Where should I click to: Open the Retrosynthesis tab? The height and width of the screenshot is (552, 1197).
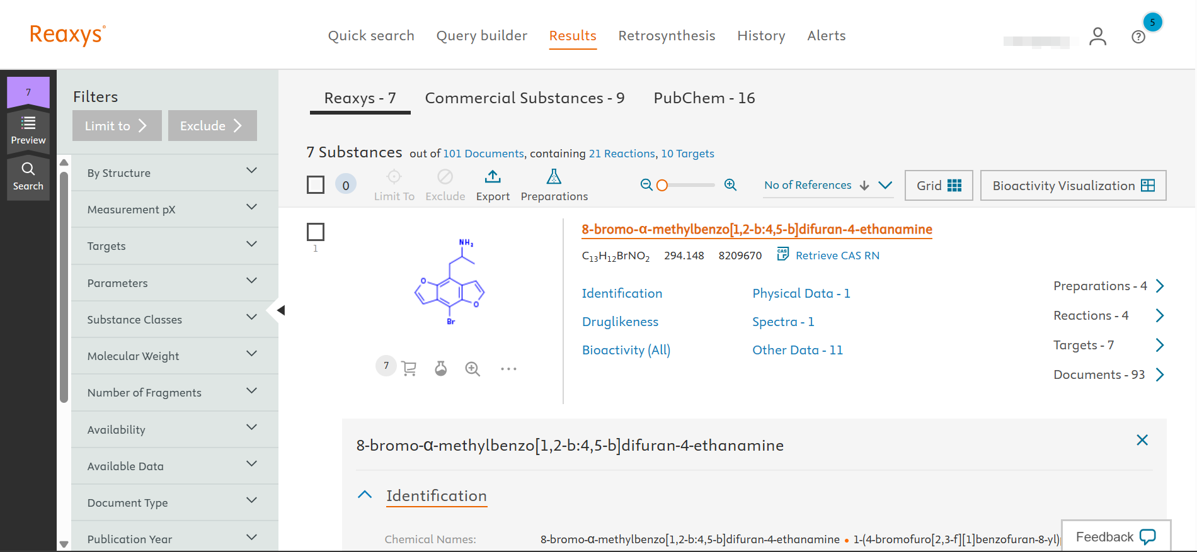(x=667, y=36)
